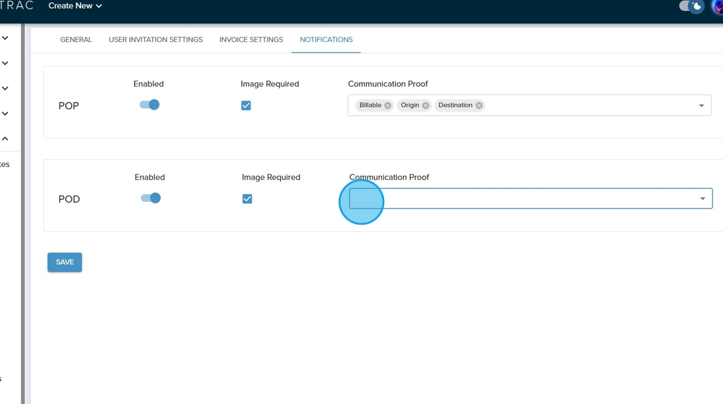Open the User Invitation Settings tab
The height and width of the screenshot is (404, 723).
click(x=156, y=40)
